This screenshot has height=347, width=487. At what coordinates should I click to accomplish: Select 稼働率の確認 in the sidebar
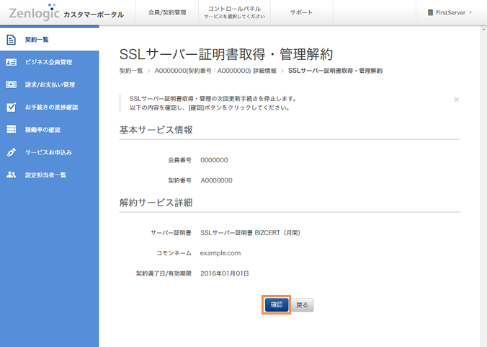click(x=43, y=130)
